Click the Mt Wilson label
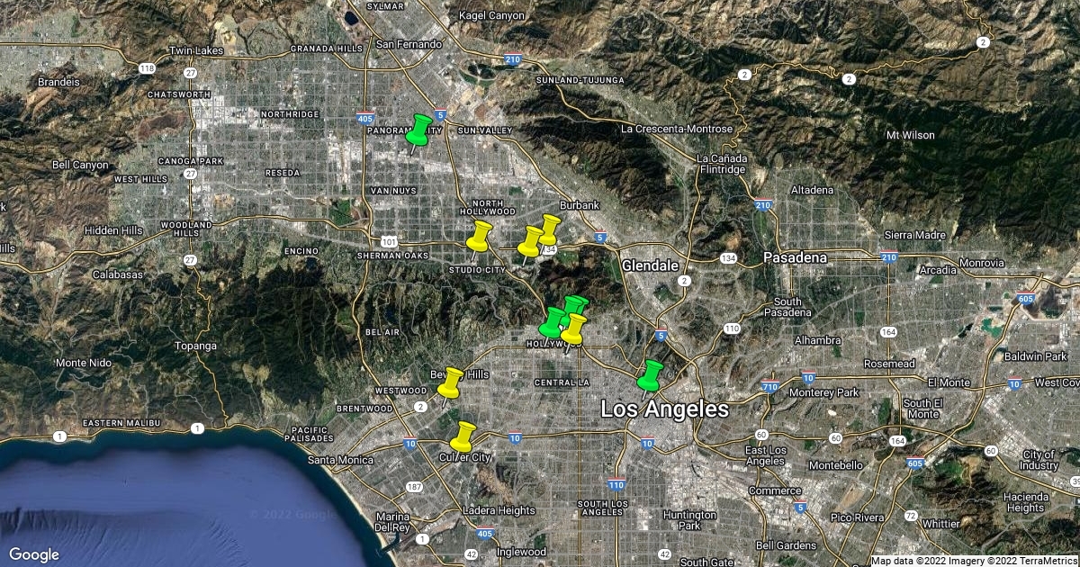The width and height of the screenshot is (1080, 567). click(911, 135)
